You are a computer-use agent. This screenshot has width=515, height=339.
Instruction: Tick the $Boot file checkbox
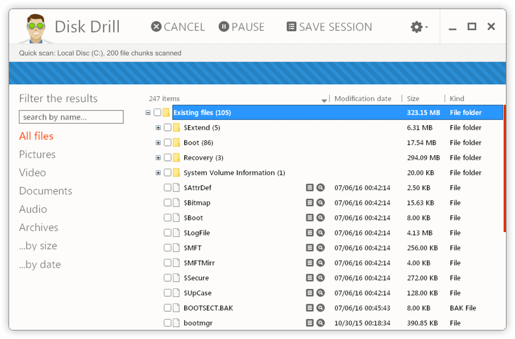pyautogui.click(x=168, y=218)
